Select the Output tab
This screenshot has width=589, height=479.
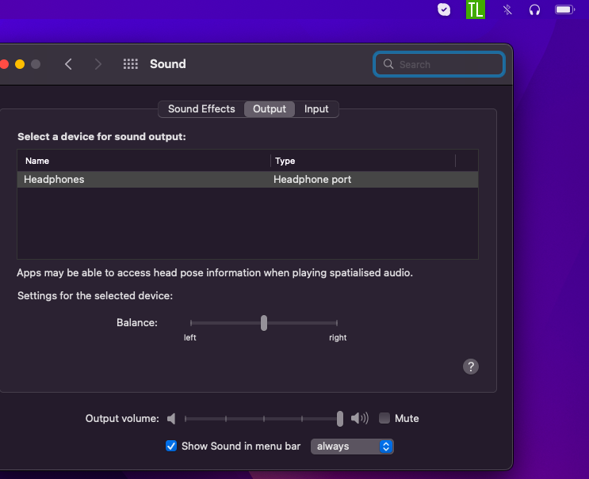tap(270, 109)
